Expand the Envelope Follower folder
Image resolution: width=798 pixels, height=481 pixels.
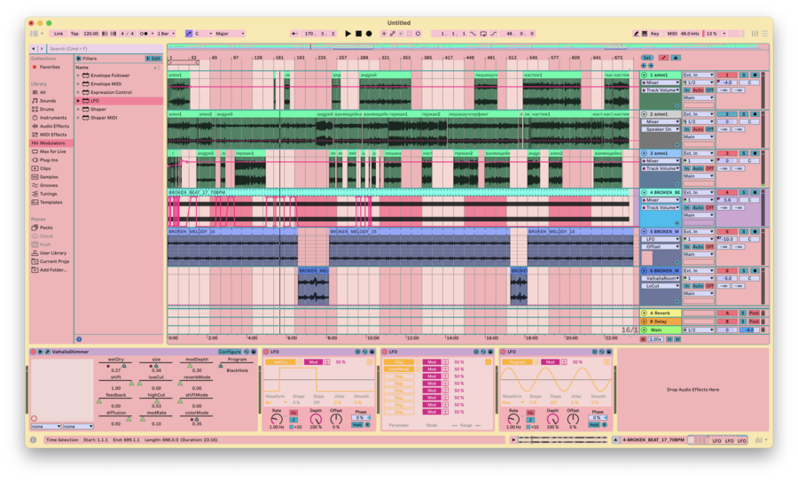click(x=78, y=75)
